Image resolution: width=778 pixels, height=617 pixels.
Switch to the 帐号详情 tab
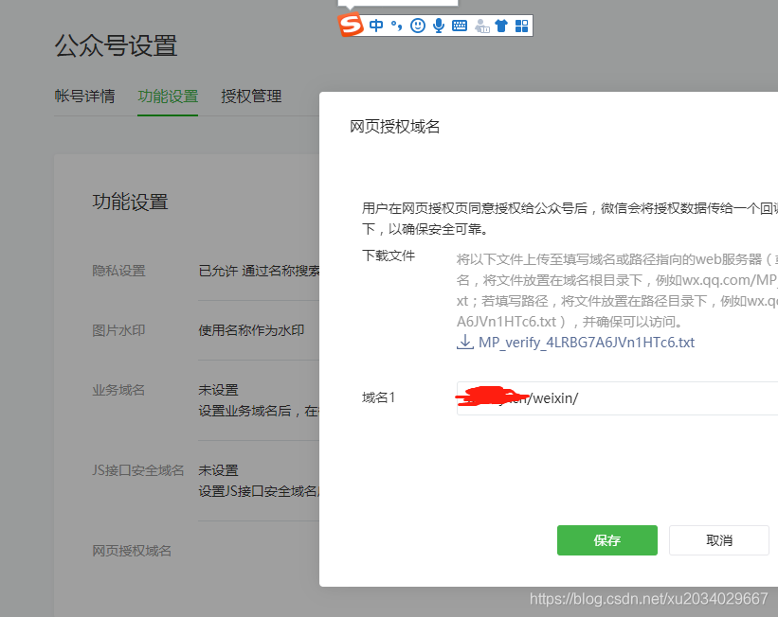click(85, 96)
